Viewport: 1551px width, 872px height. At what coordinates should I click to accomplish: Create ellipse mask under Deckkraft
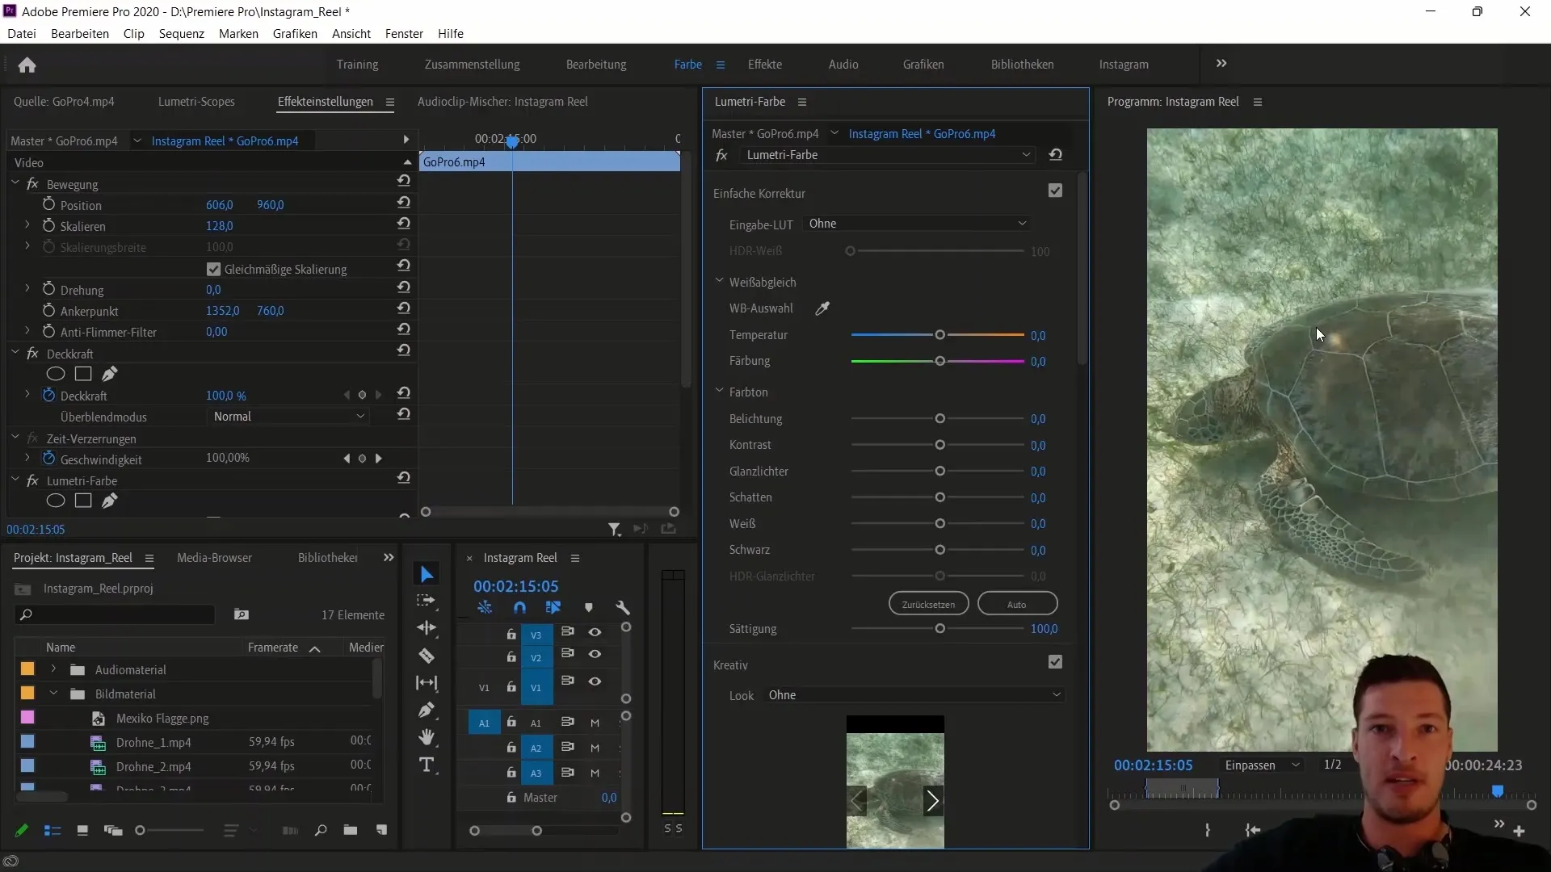click(55, 374)
